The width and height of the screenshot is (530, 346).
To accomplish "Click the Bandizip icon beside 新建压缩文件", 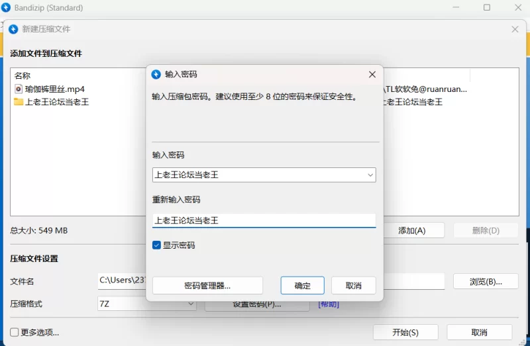I will pyautogui.click(x=13, y=29).
